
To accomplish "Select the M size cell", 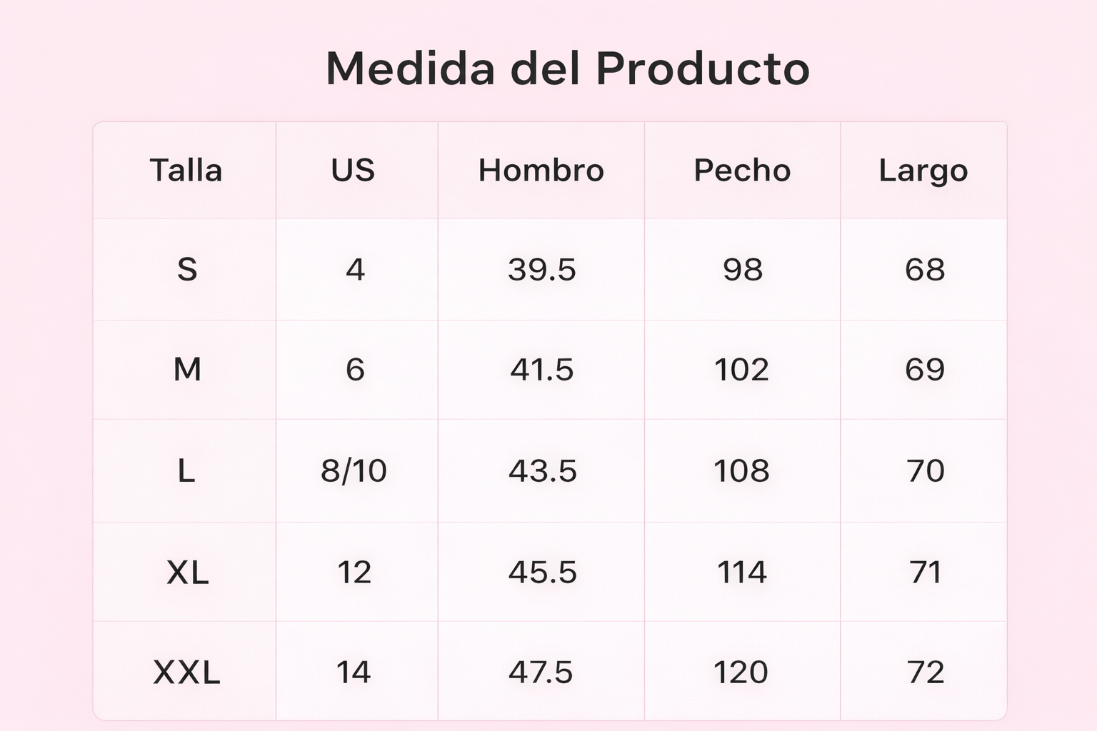I will pos(187,370).
